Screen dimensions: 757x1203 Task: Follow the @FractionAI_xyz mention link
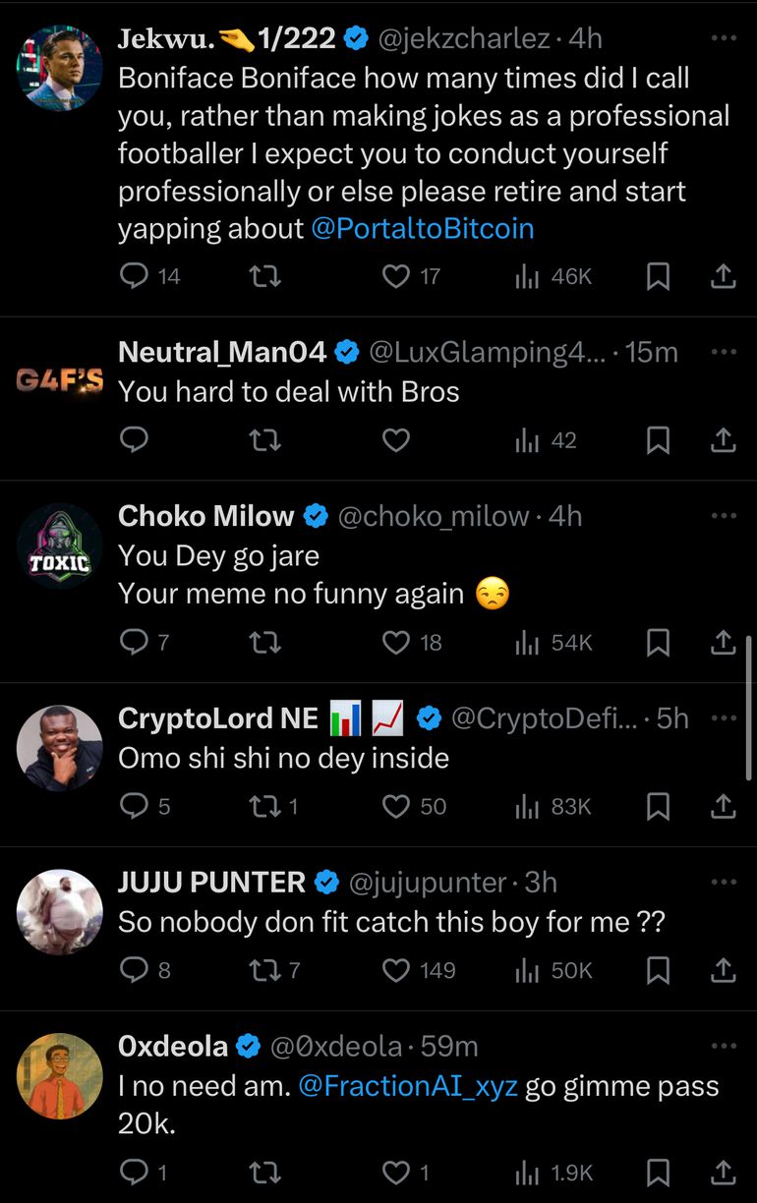[407, 1086]
